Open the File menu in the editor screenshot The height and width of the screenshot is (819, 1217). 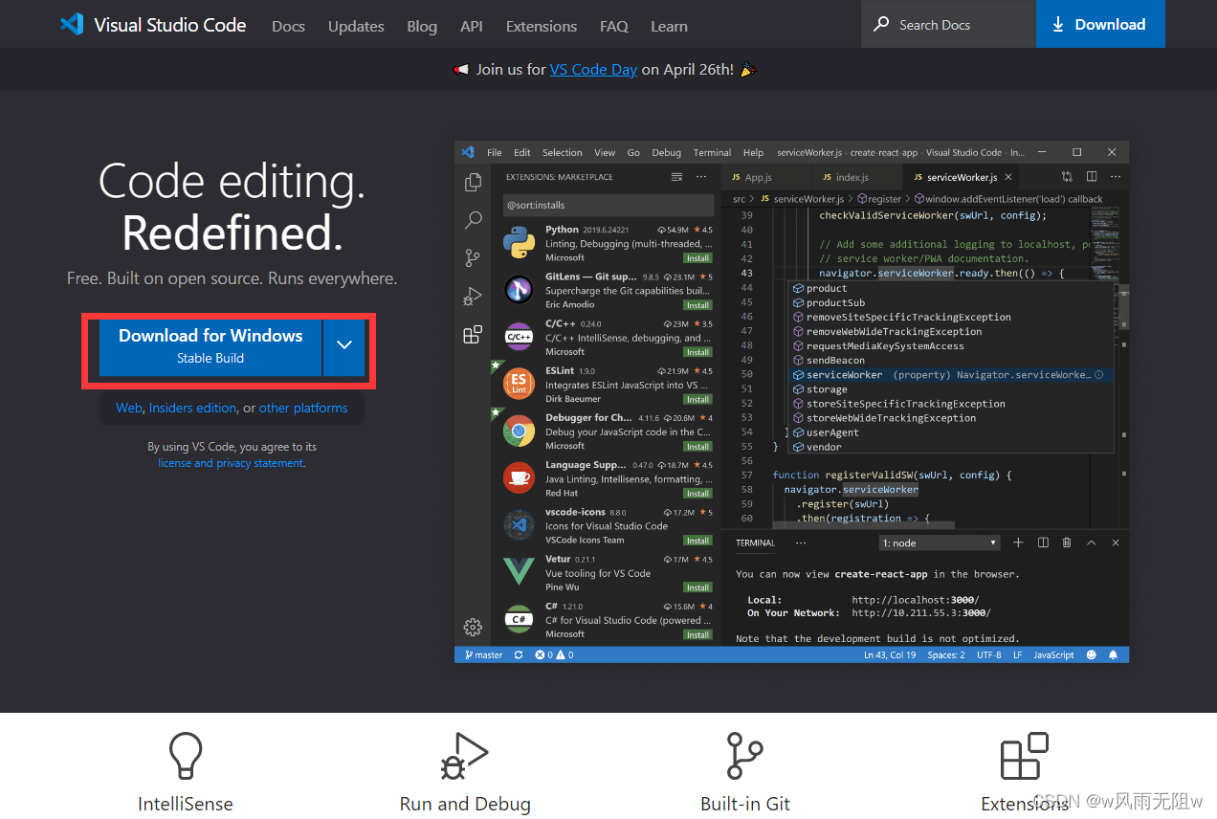[495, 152]
